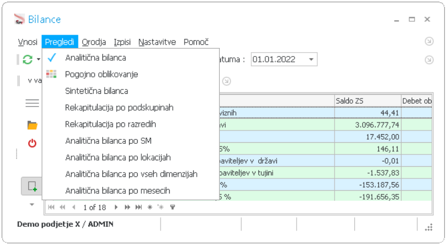Open the Vnosi menu
Viewport: 446px width, 245px height.
(x=28, y=42)
